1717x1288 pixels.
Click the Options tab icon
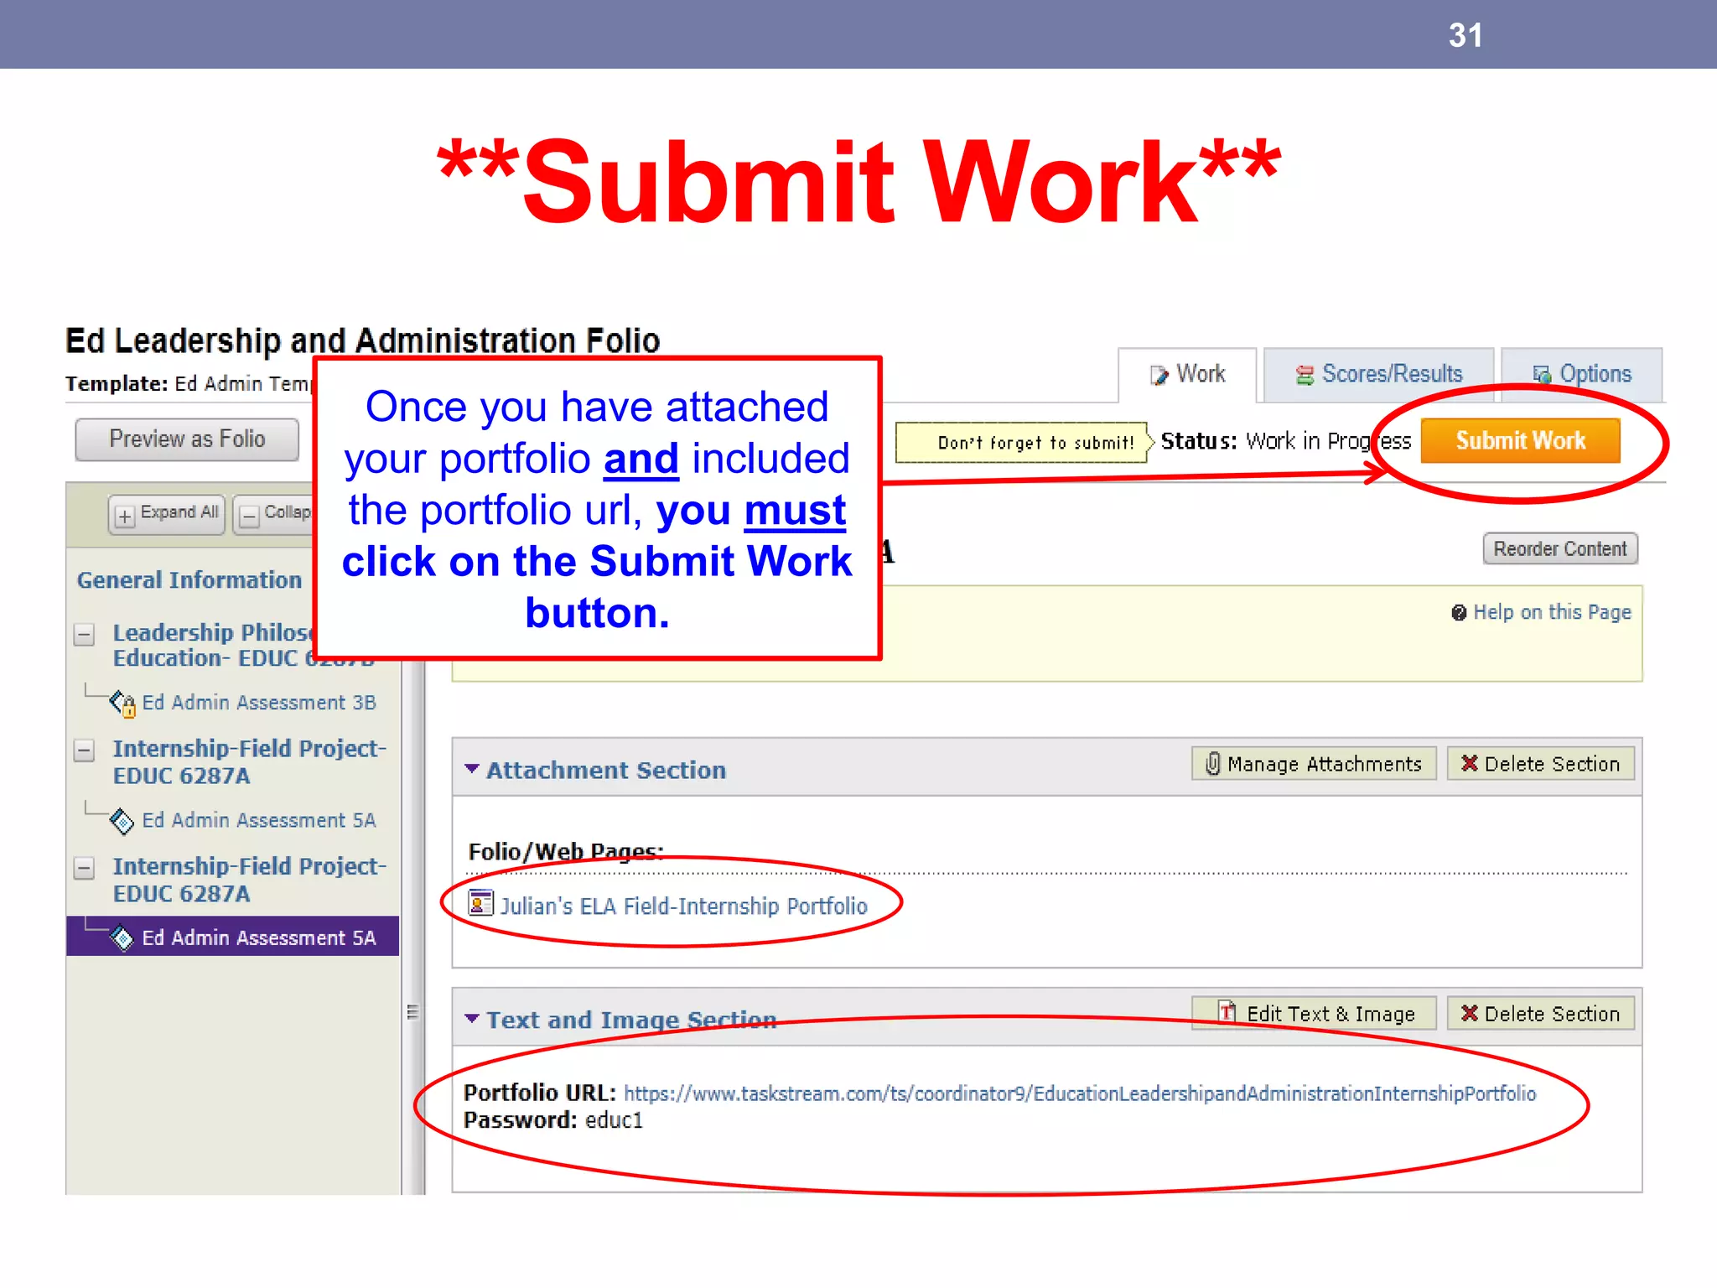click(x=1542, y=375)
